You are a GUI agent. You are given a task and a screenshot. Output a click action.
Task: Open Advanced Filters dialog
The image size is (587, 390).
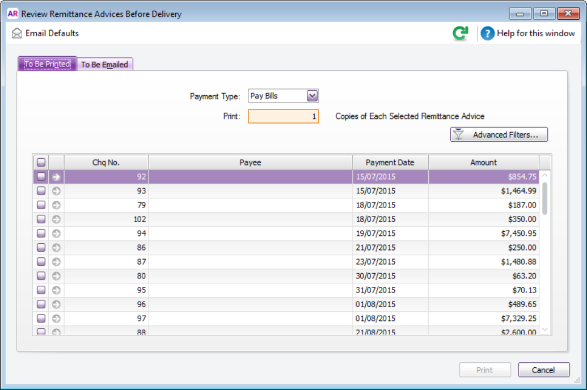coord(499,135)
